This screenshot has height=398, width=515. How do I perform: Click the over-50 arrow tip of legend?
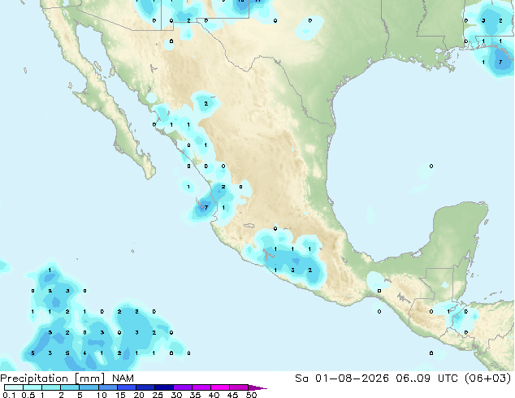257,387
